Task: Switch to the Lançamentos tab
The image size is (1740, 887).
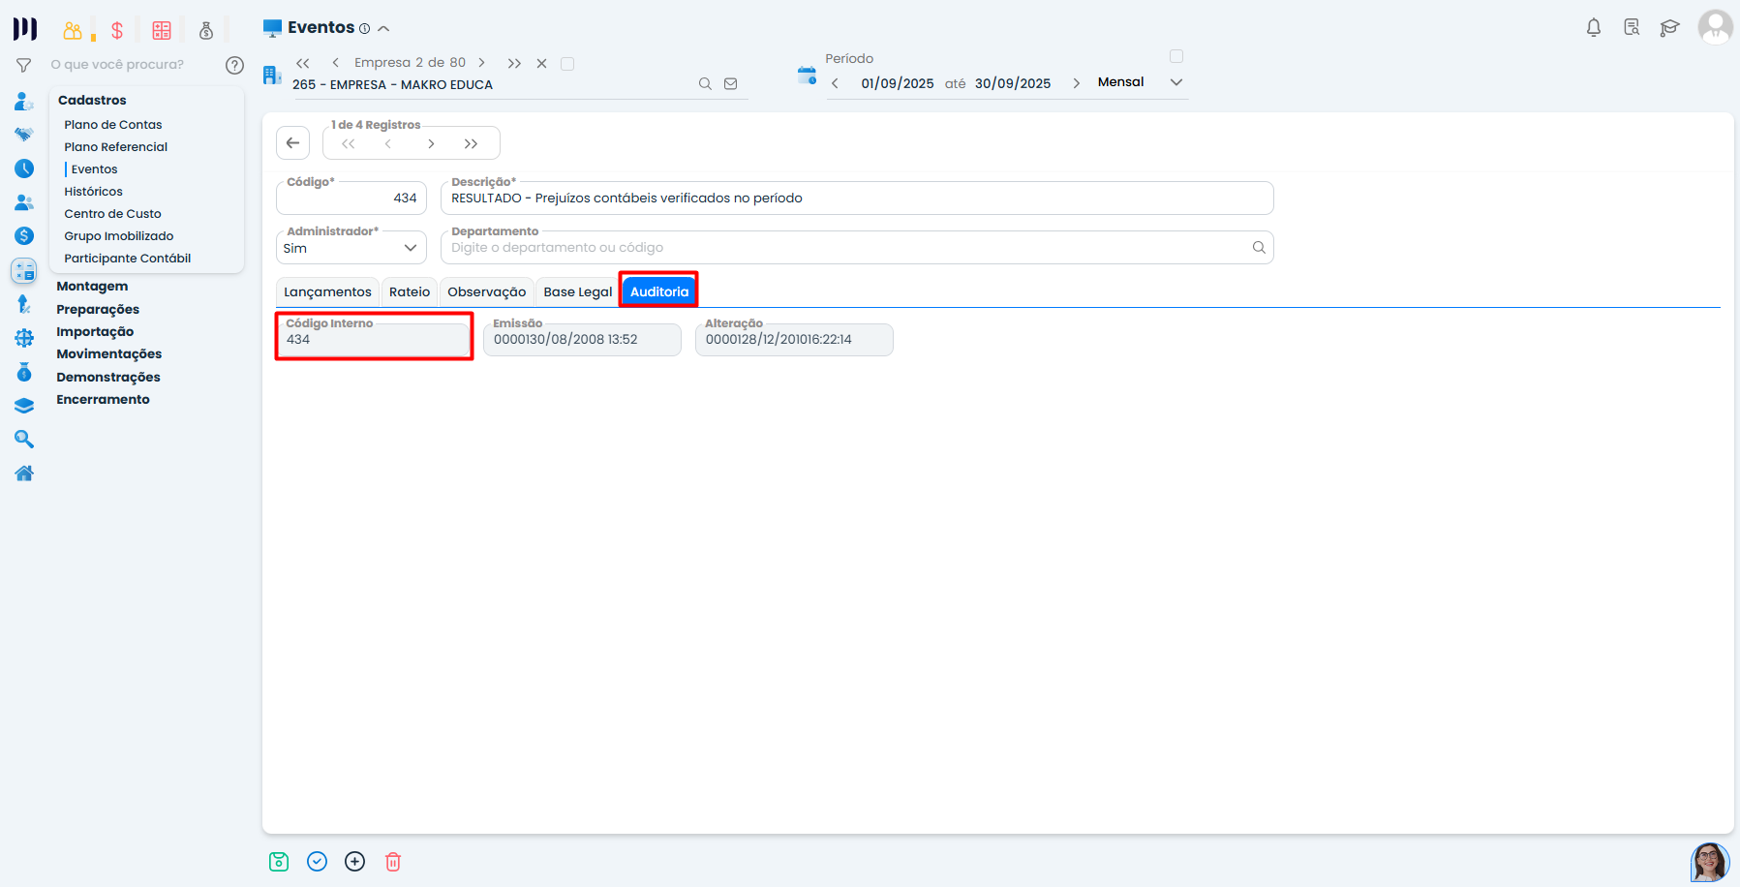Action: coord(327,291)
